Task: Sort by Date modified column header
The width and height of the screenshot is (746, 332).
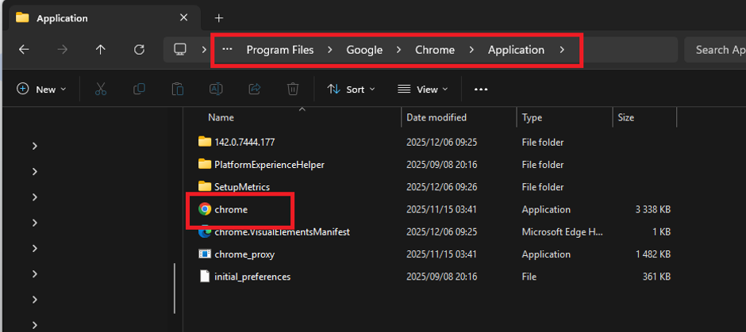Action: tap(436, 117)
